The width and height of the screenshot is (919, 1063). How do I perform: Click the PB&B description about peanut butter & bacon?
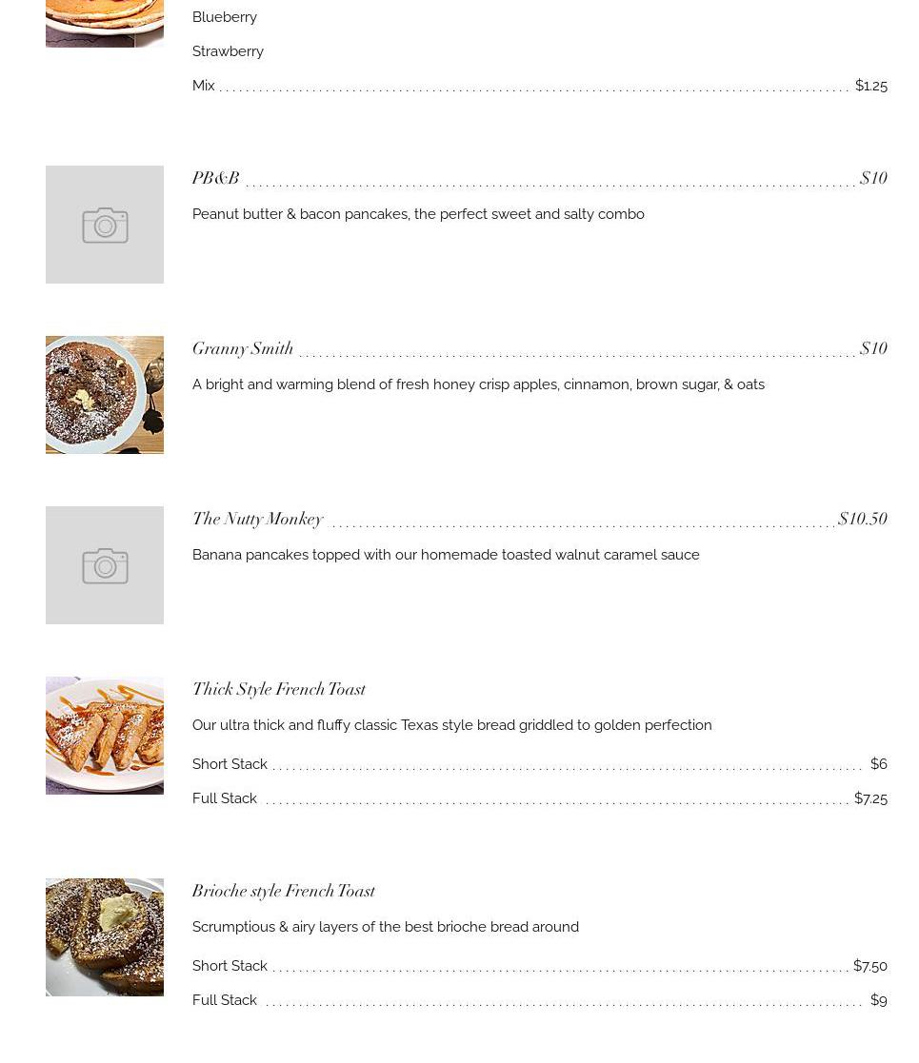pyautogui.click(x=418, y=214)
